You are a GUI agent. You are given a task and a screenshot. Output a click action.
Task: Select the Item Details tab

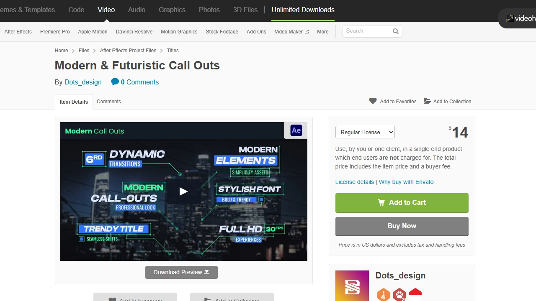pyautogui.click(x=74, y=102)
